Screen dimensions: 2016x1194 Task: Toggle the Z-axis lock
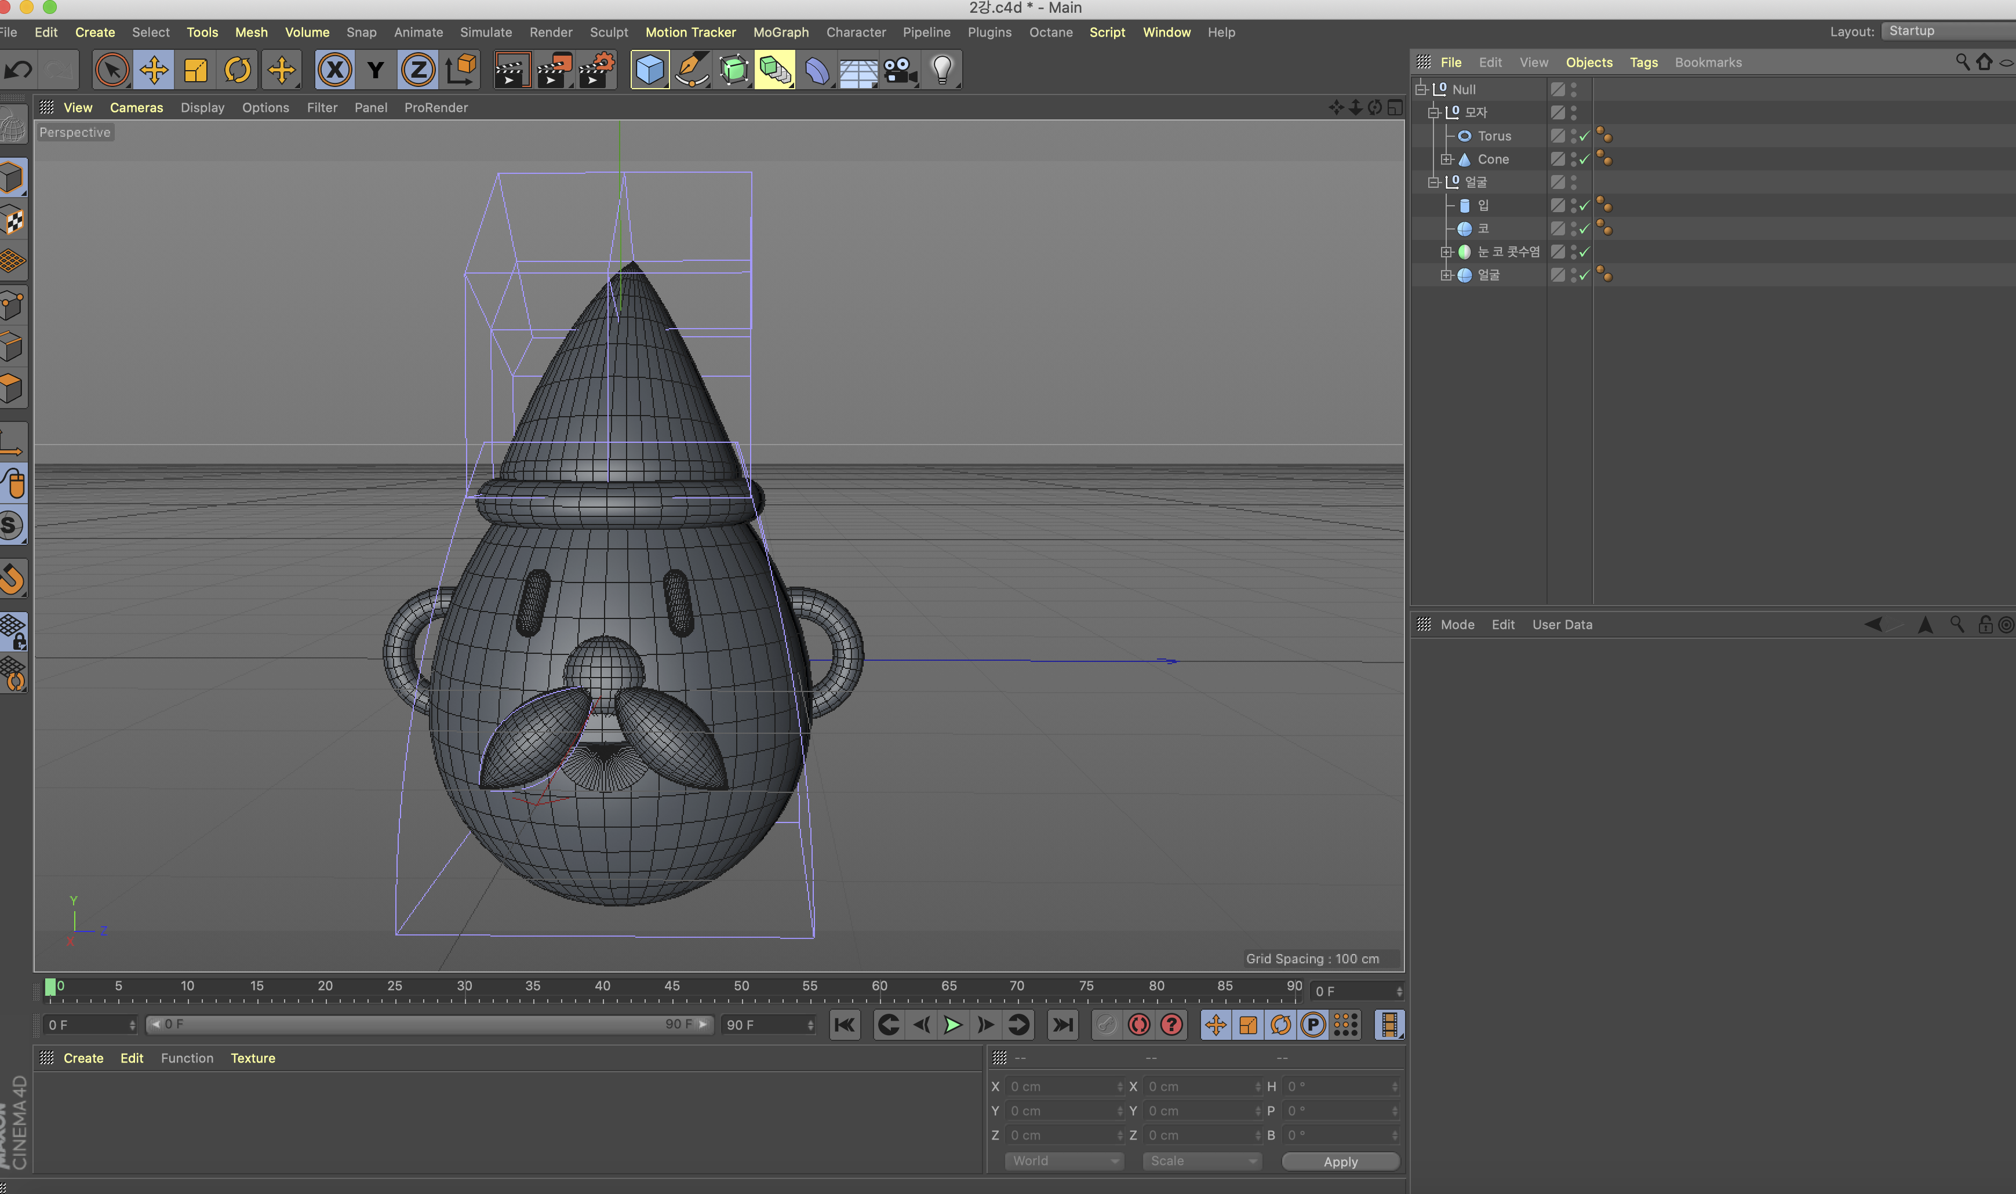pyautogui.click(x=417, y=70)
